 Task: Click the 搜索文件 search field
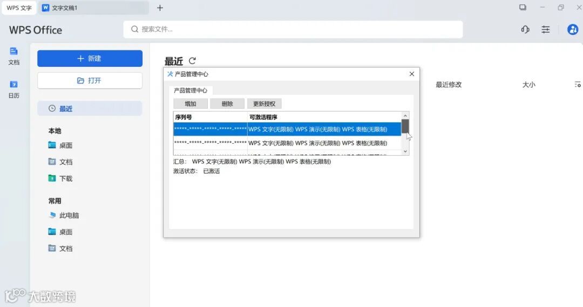click(x=293, y=29)
